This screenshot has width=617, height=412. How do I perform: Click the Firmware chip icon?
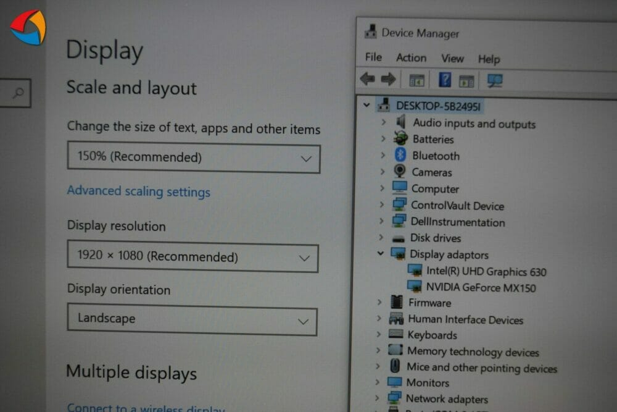click(397, 302)
